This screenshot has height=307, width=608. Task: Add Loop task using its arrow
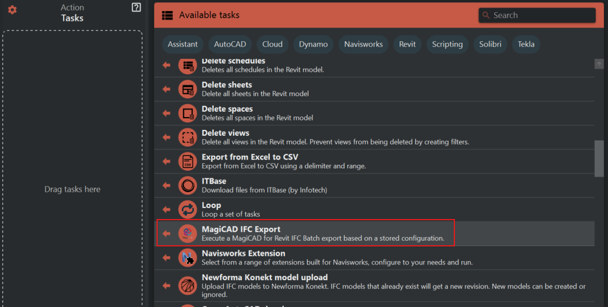pos(166,210)
